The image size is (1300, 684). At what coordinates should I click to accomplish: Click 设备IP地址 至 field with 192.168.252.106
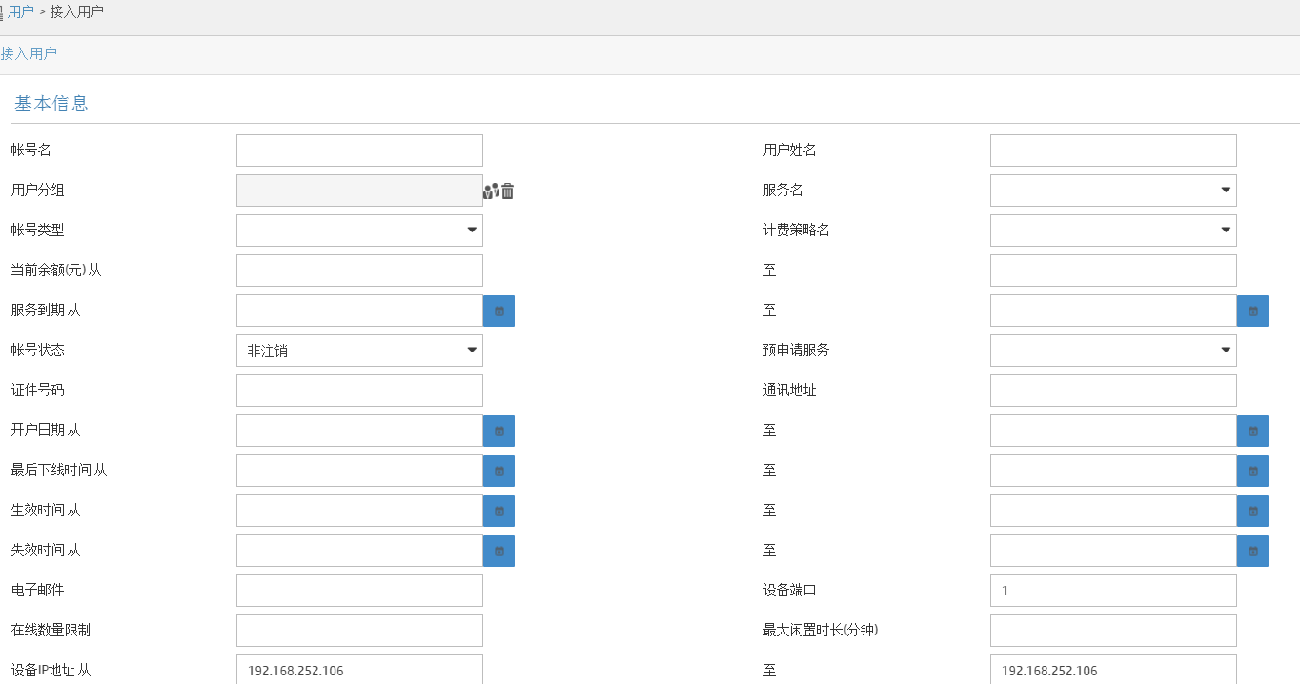[1113, 670]
